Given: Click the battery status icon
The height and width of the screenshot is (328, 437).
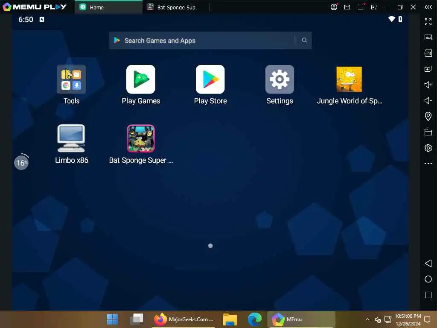Looking at the screenshot, I should [x=400, y=19].
